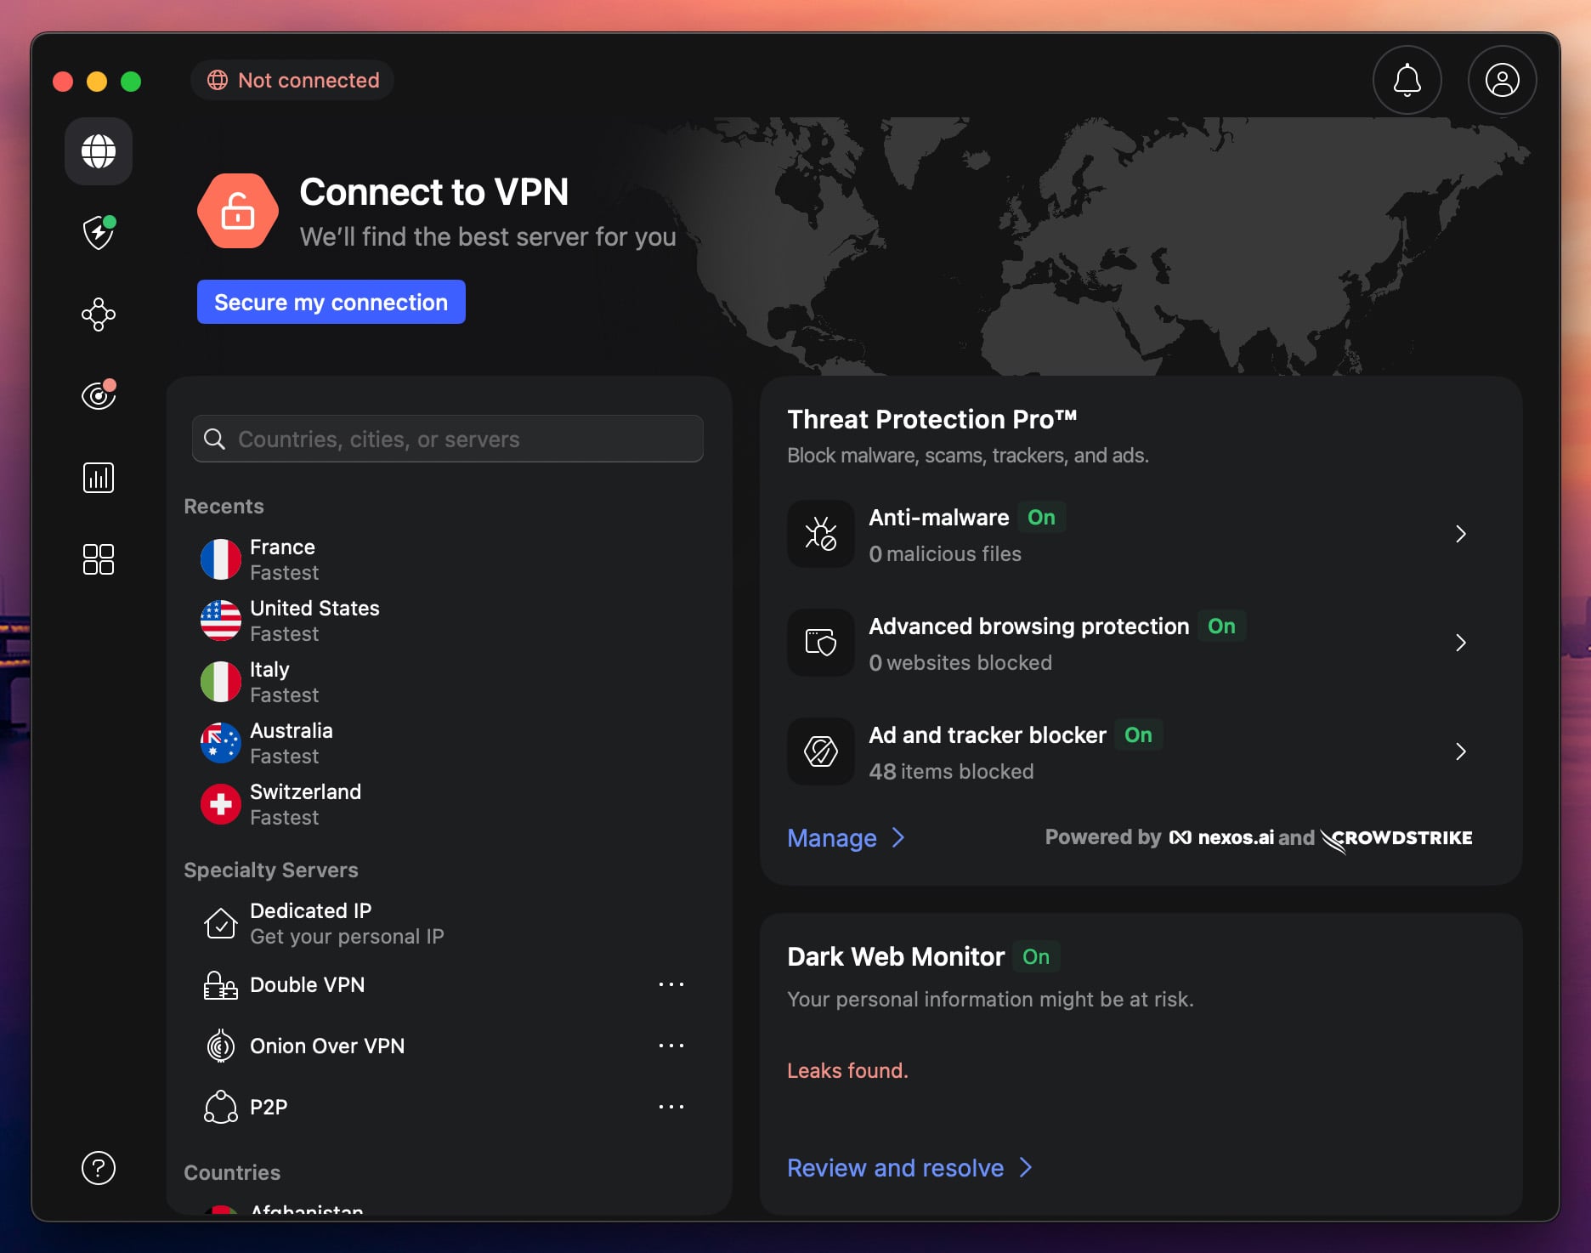Expand Anti-malware details via right chevron
The width and height of the screenshot is (1591, 1253).
pyautogui.click(x=1461, y=534)
